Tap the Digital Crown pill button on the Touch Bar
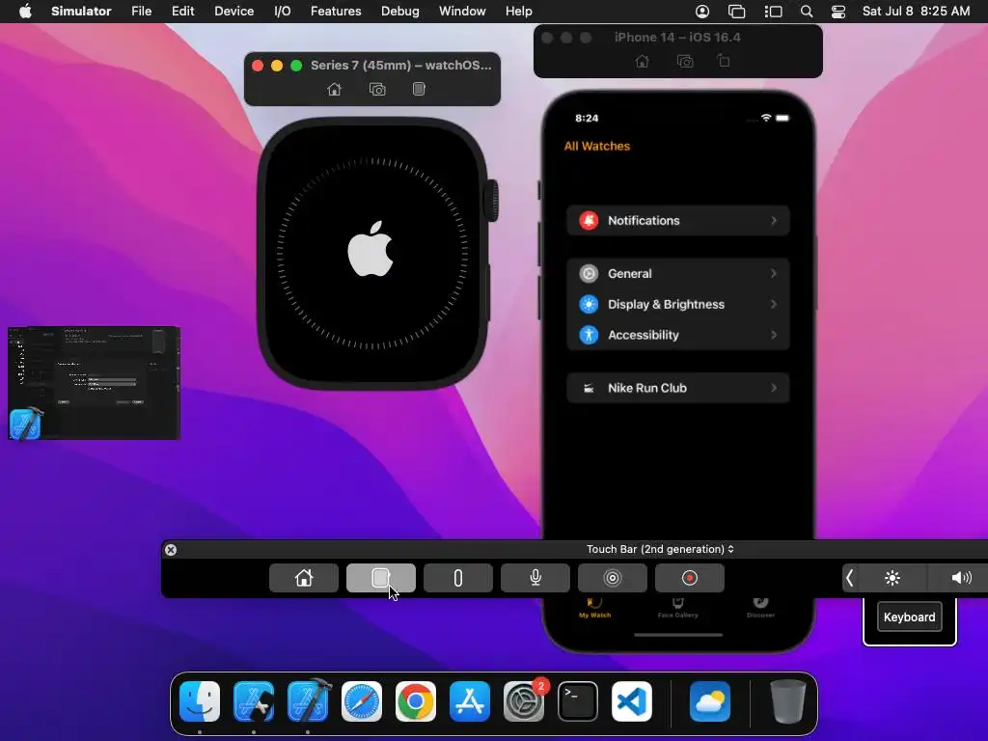 458,578
